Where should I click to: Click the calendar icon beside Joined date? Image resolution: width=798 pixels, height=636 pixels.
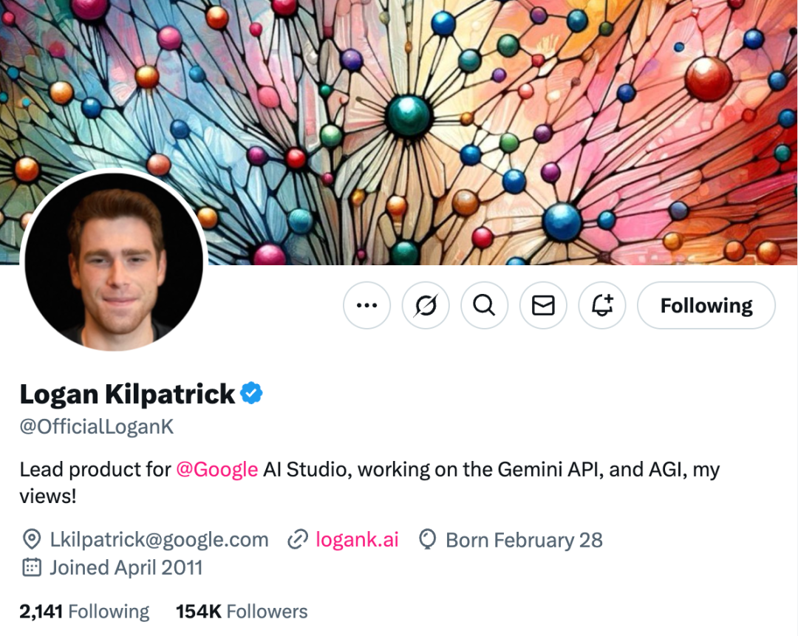[x=31, y=567]
